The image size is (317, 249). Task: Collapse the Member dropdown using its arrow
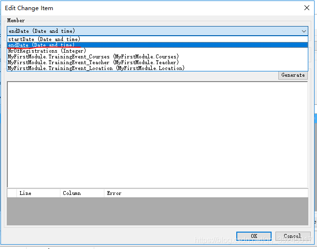(304, 31)
